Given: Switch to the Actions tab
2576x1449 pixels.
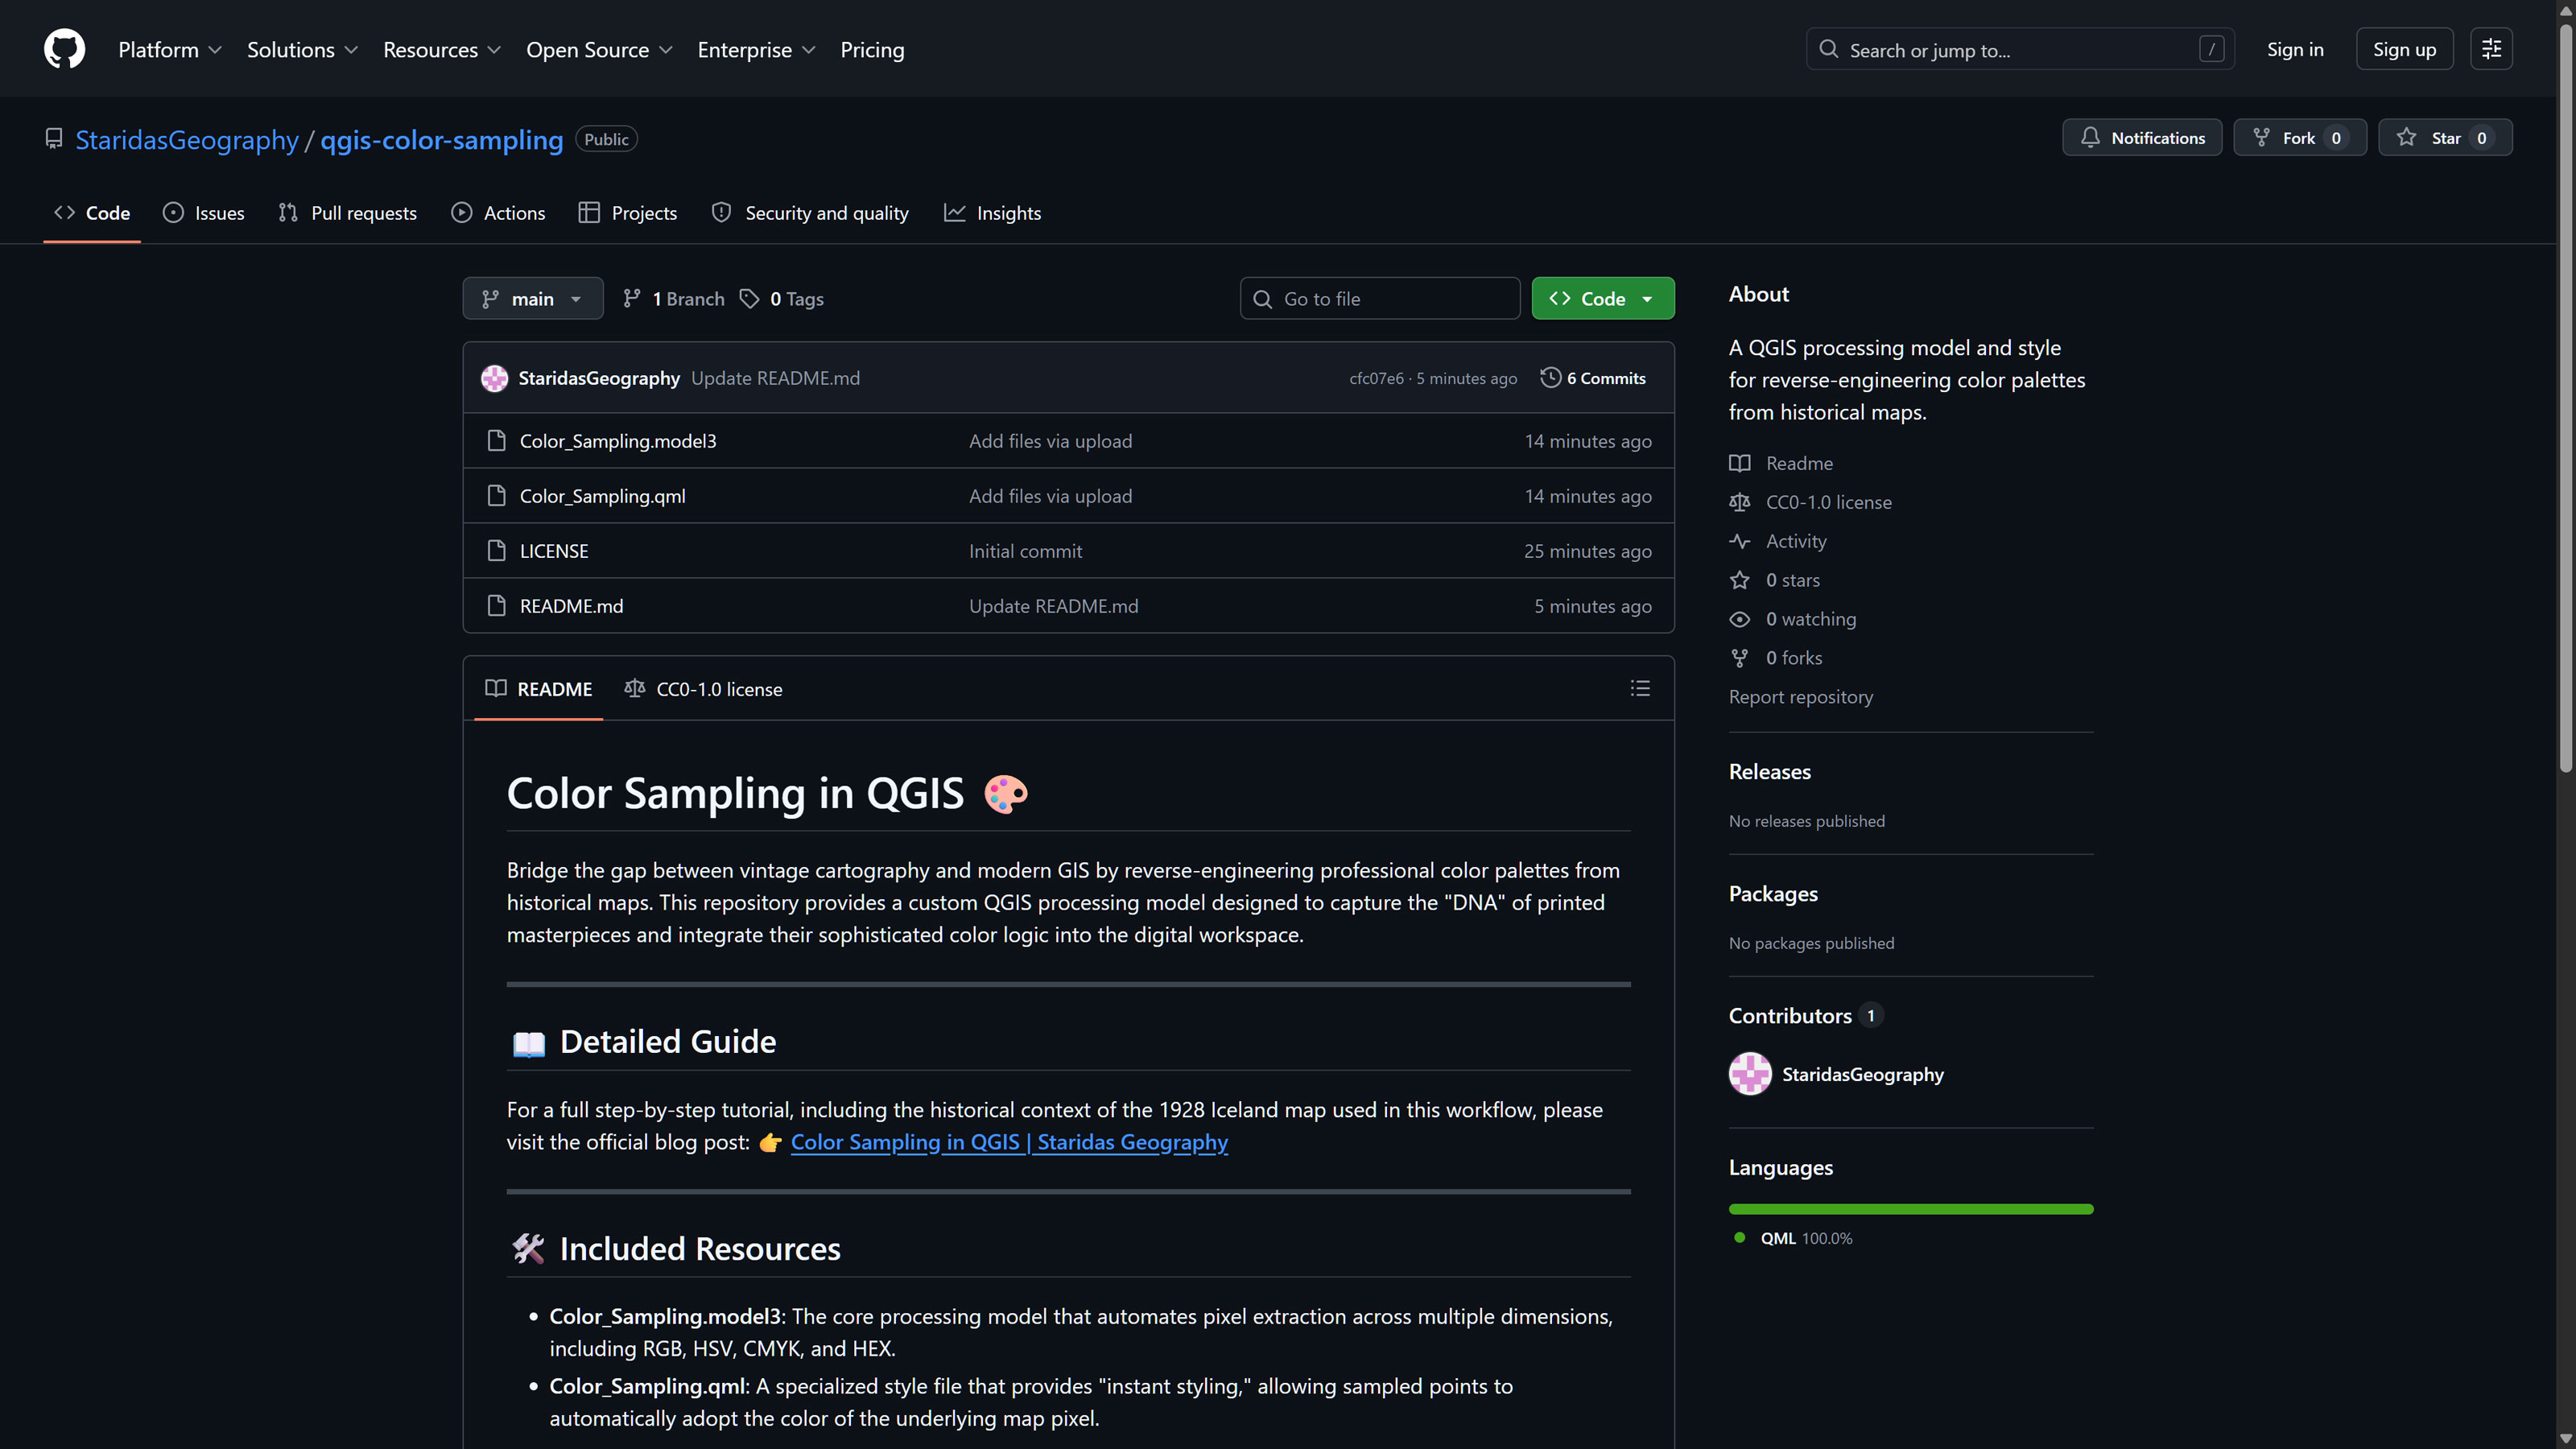Looking at the screenshot, I should pyautogui.click(x=498, y=213).
